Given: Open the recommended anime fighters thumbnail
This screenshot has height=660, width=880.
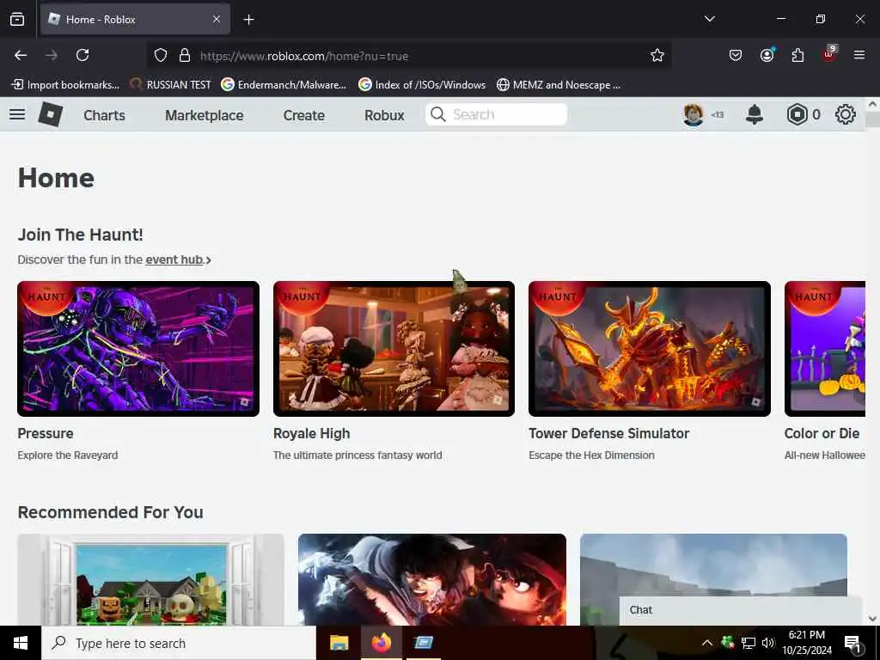Looking at the screenshot, I should 432,579.
